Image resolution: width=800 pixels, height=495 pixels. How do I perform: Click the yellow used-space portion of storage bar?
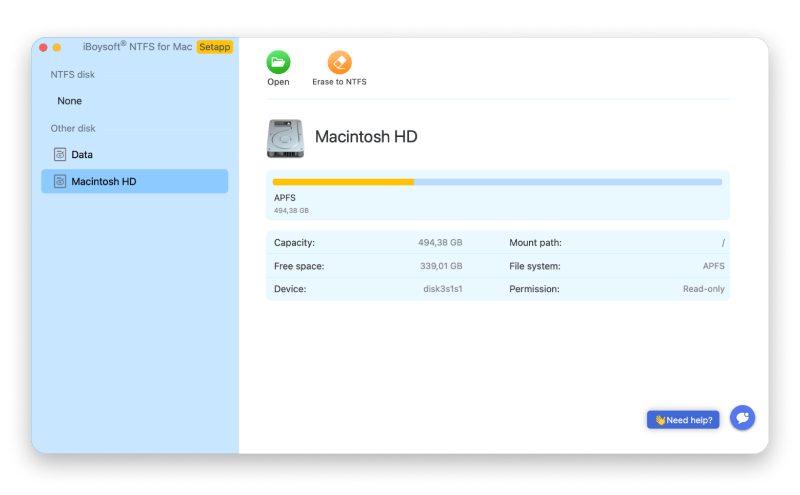pyautogui.click(x=343, y=182)
